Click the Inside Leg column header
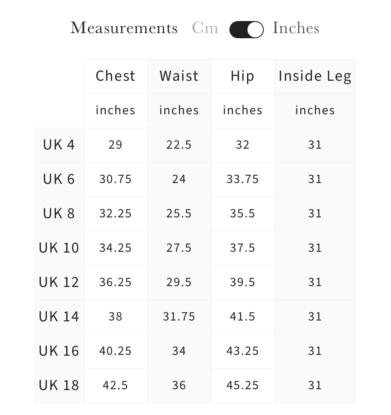The width and height of the screenshot is (391, 415). (x=315, y=76)
